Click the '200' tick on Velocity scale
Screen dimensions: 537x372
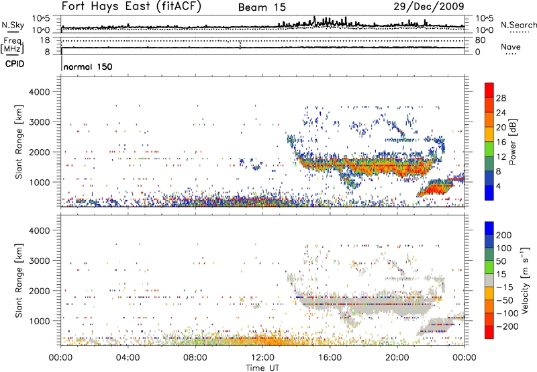(x=503, y=235)
